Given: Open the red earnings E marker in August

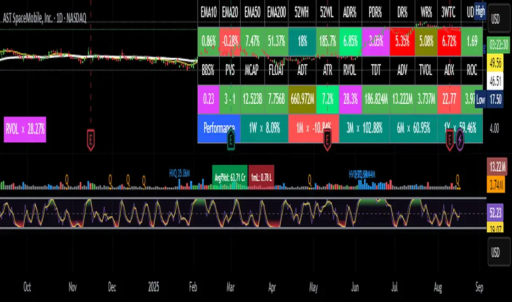Looking at the screenshot, I should point(449,139).
